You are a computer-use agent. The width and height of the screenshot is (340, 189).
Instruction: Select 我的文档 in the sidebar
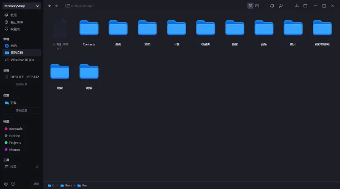22,53
